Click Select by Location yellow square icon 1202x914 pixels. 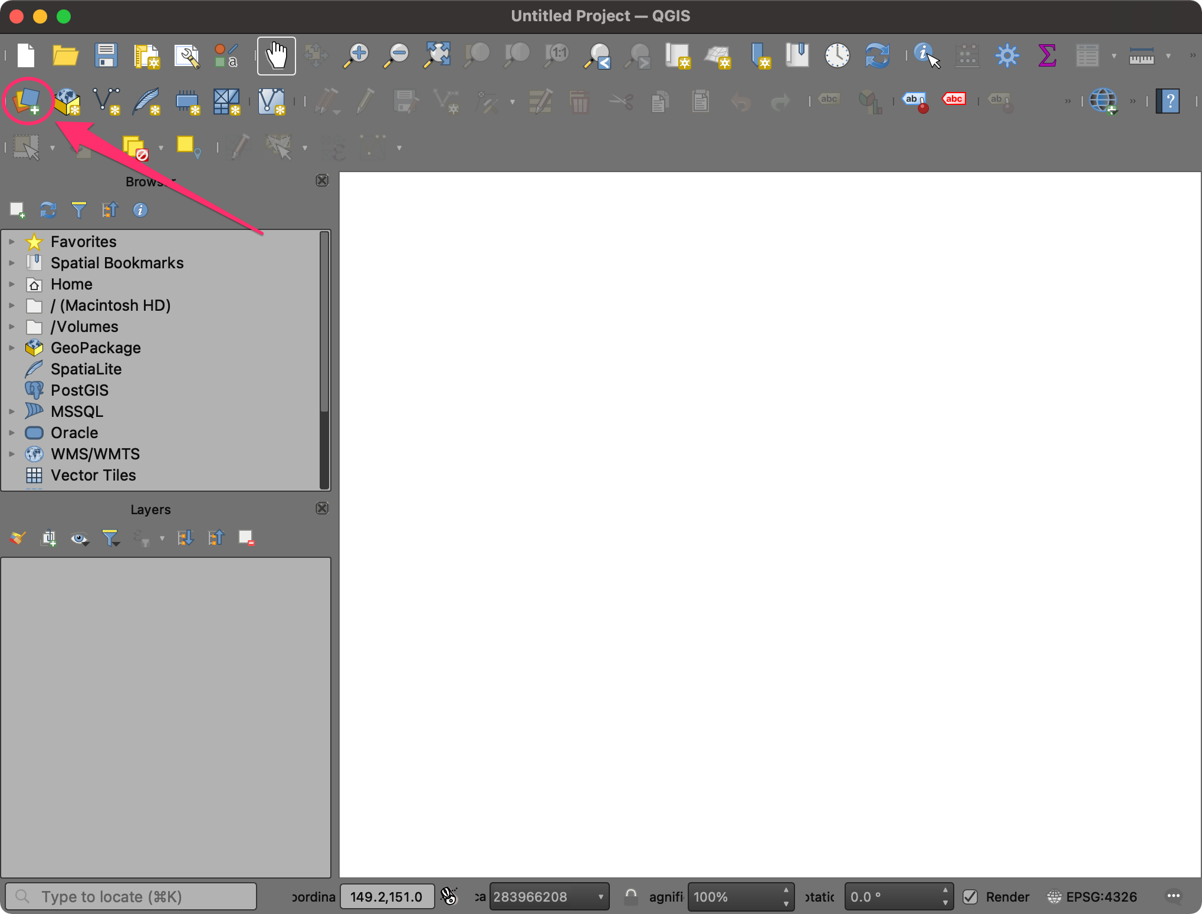tap(188, 147)
